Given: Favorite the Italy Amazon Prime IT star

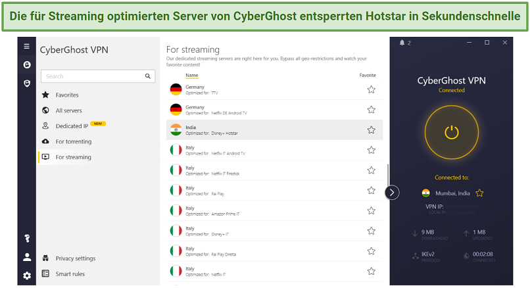Looking at the screenshot, I should tap(371, 210).
